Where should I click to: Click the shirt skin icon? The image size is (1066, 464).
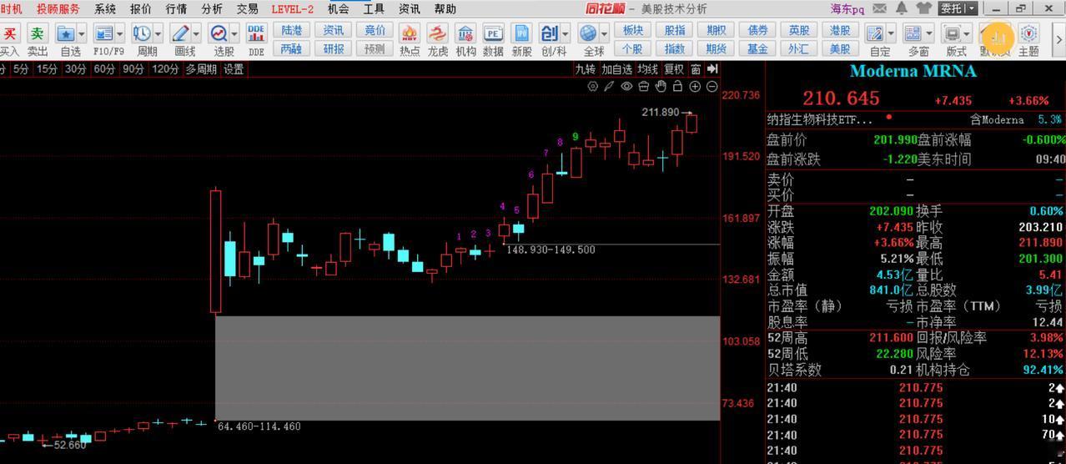(923, 8)
